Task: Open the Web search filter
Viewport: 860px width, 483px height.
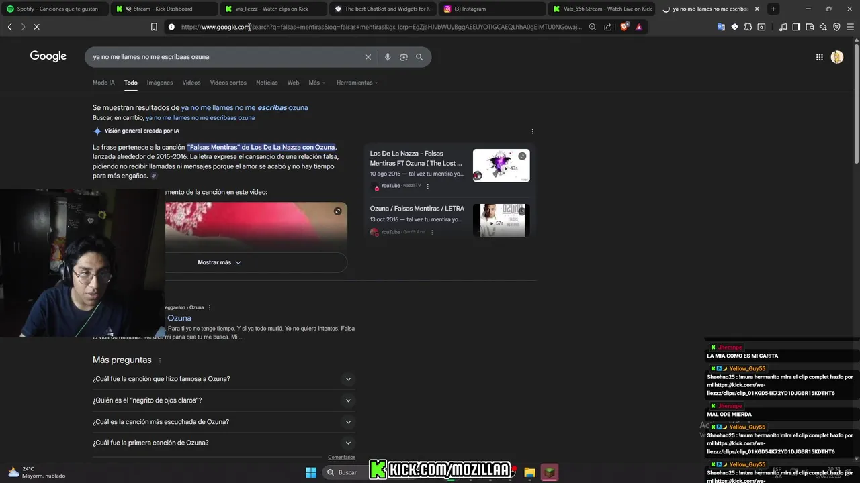Action: 293,83
